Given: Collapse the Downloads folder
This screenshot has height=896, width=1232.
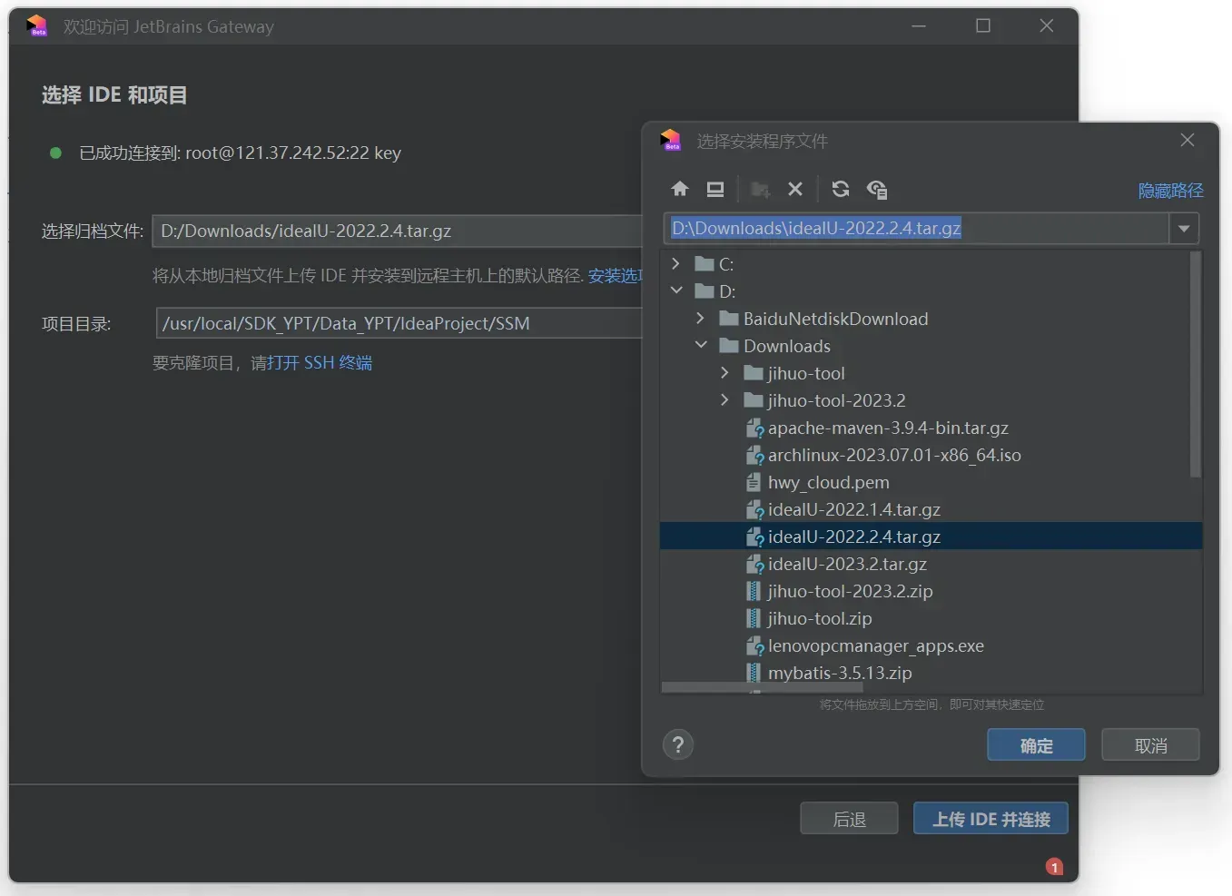Looking at the screenshot, I should (700, 346).
